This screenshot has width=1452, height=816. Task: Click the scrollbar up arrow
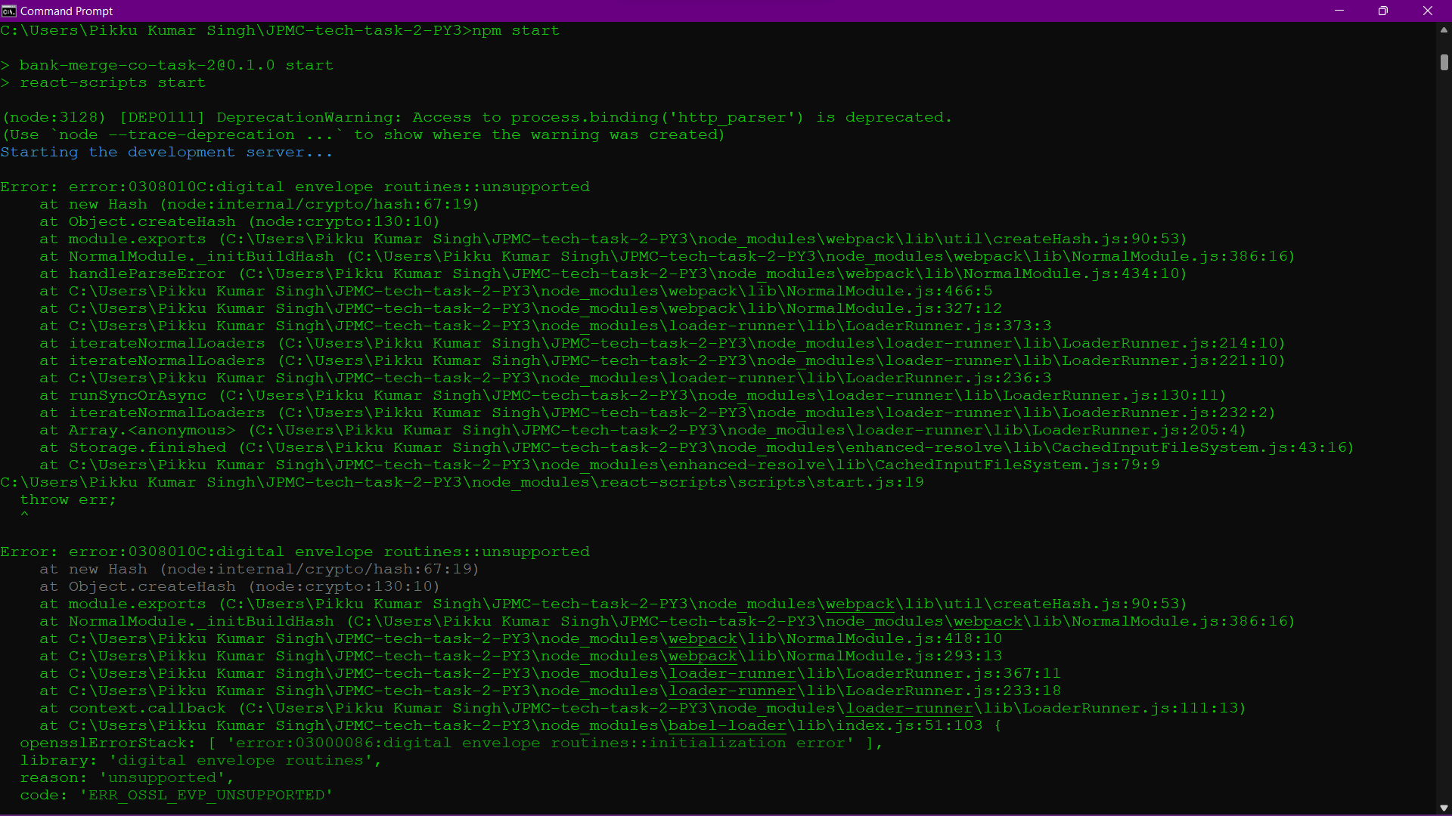tap(1444, 30)
